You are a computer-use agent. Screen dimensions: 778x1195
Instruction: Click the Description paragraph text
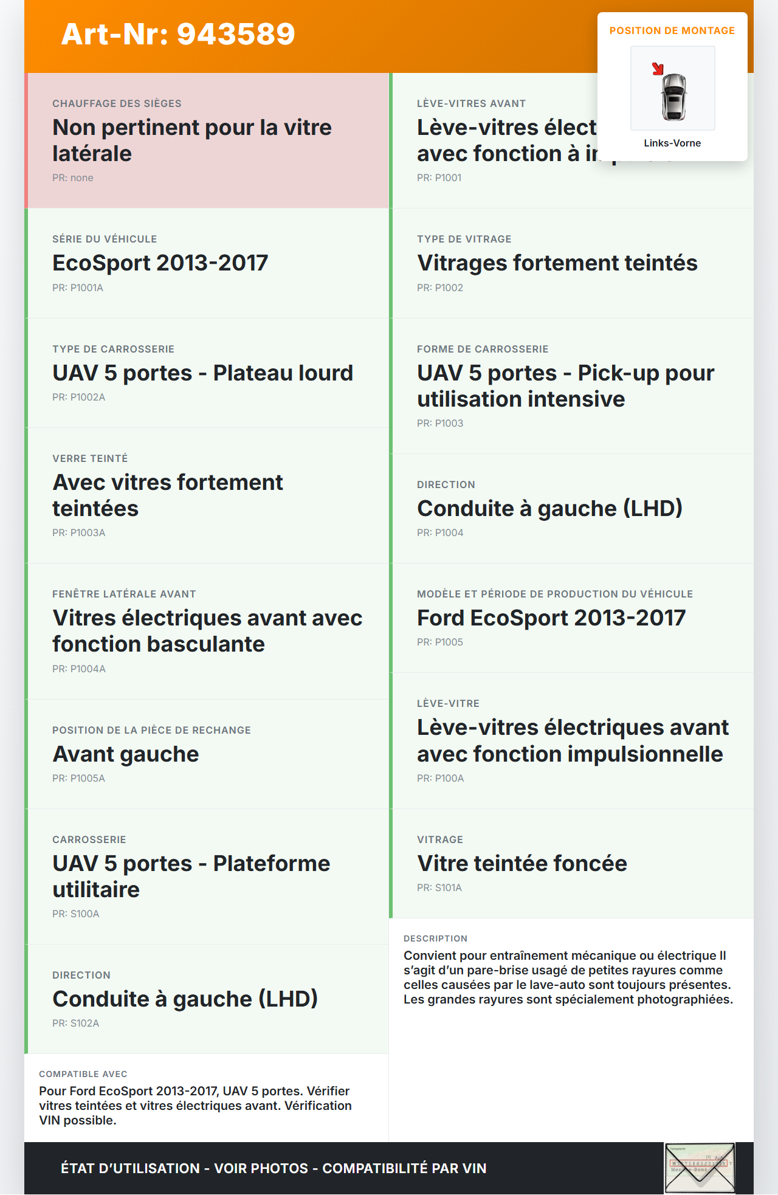coord(568,977)
